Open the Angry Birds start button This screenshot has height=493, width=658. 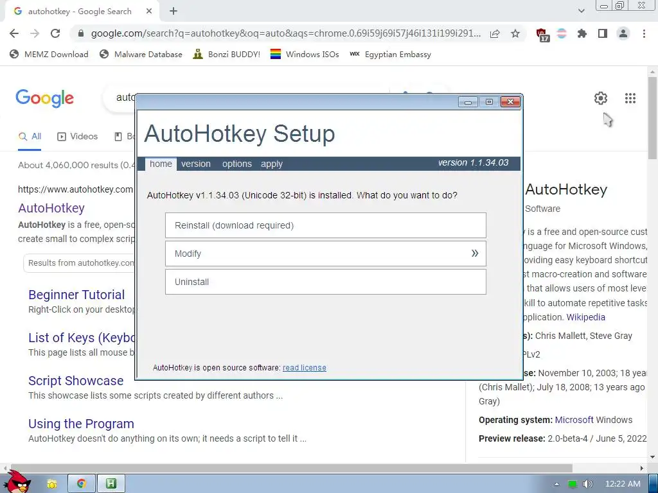(x=17, y=481)
